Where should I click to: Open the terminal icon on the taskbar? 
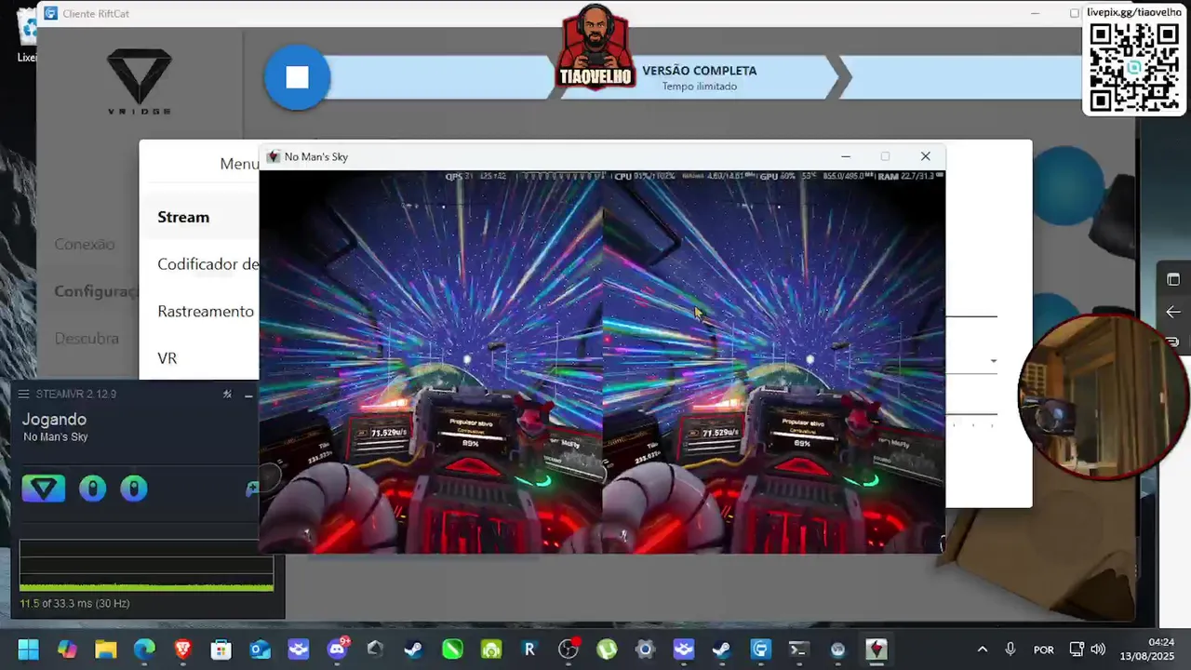(798, 650)
